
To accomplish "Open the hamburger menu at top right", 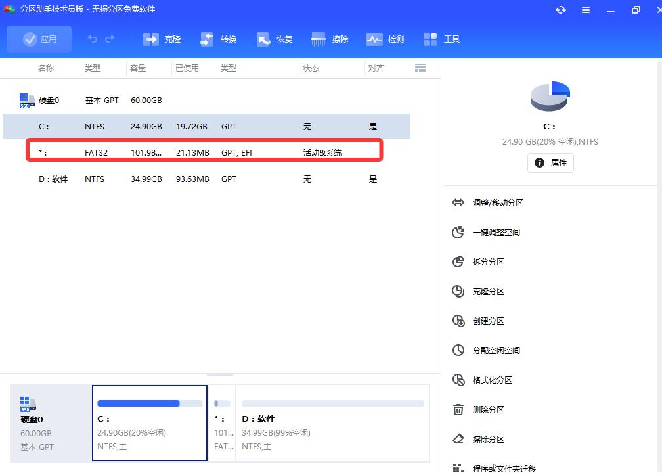I will pos(585,10).
